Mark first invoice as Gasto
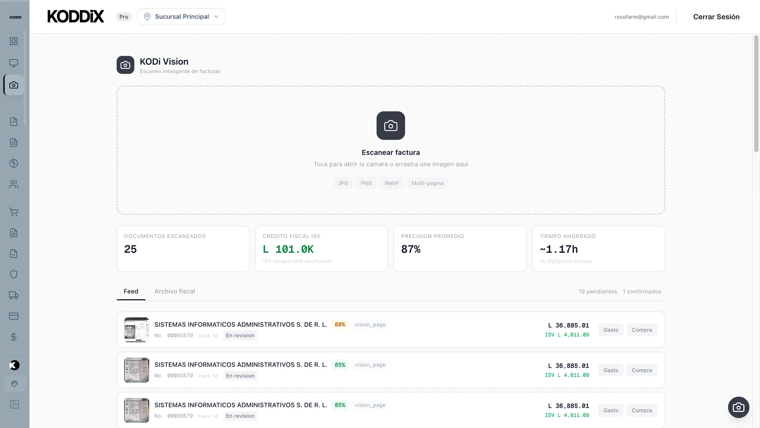The width and height of the screenshot is (760, 428). click(610, 330)
